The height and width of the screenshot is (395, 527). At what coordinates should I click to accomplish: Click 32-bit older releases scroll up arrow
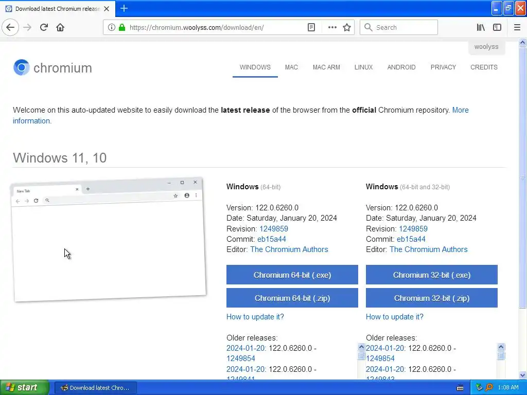point(501,347)
